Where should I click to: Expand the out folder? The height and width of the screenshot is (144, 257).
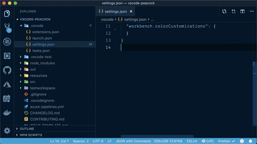(x=21, y=69)
